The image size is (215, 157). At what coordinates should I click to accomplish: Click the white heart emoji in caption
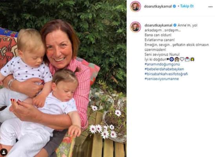pyautogui.click(x=182, y=59)
